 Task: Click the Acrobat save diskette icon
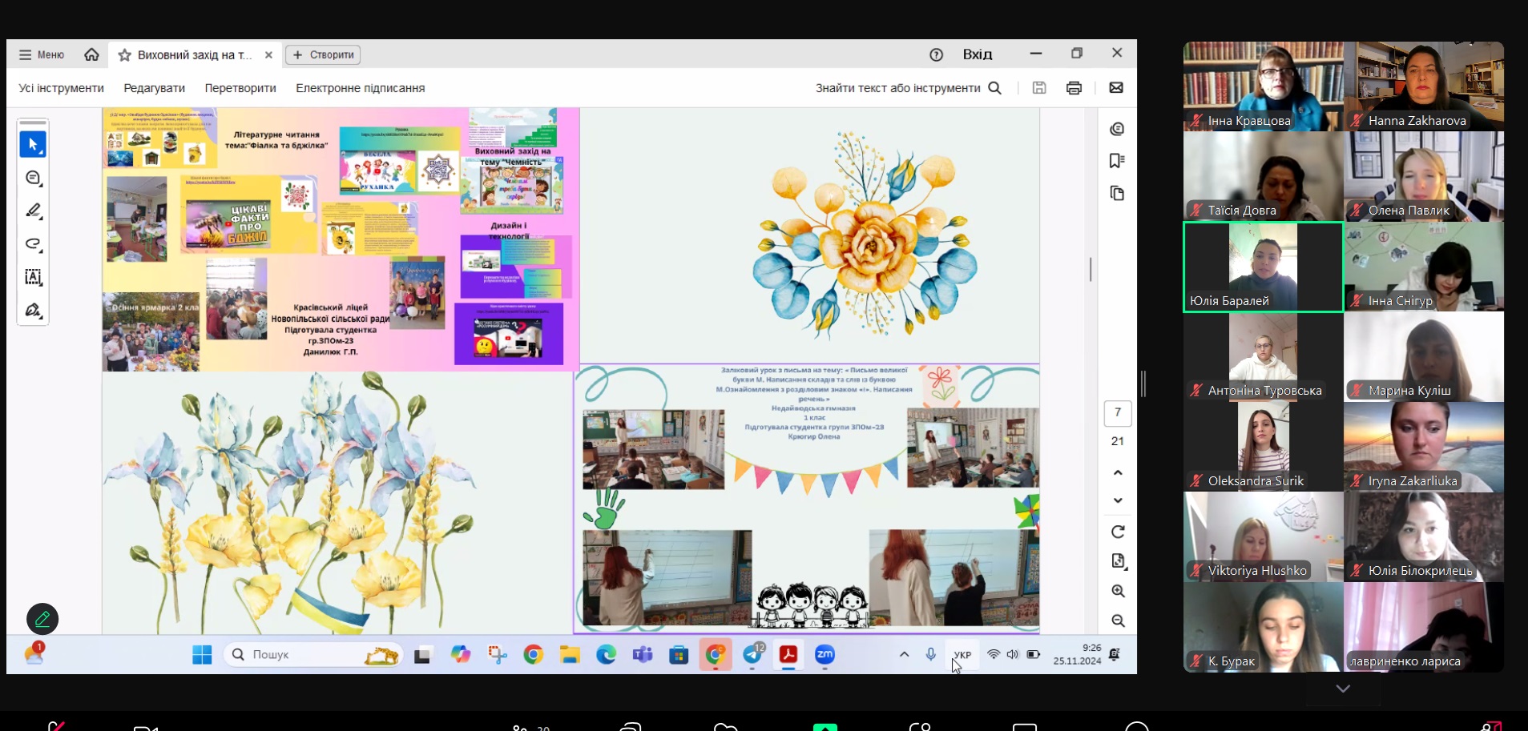pyautogui.click(x=1039, y=88)
